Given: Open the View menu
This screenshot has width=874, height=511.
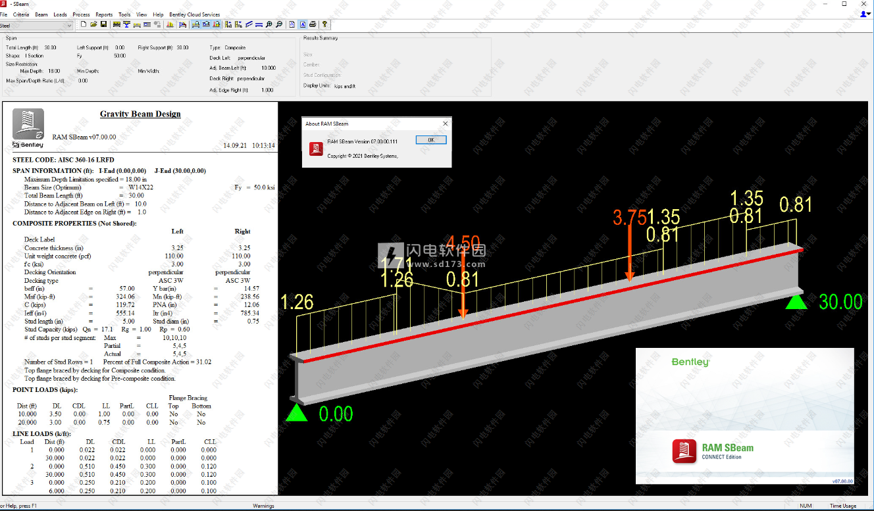Looking at the screenshot, I should (141, 14).
